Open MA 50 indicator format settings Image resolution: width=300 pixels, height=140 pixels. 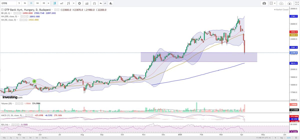[23, 20]
